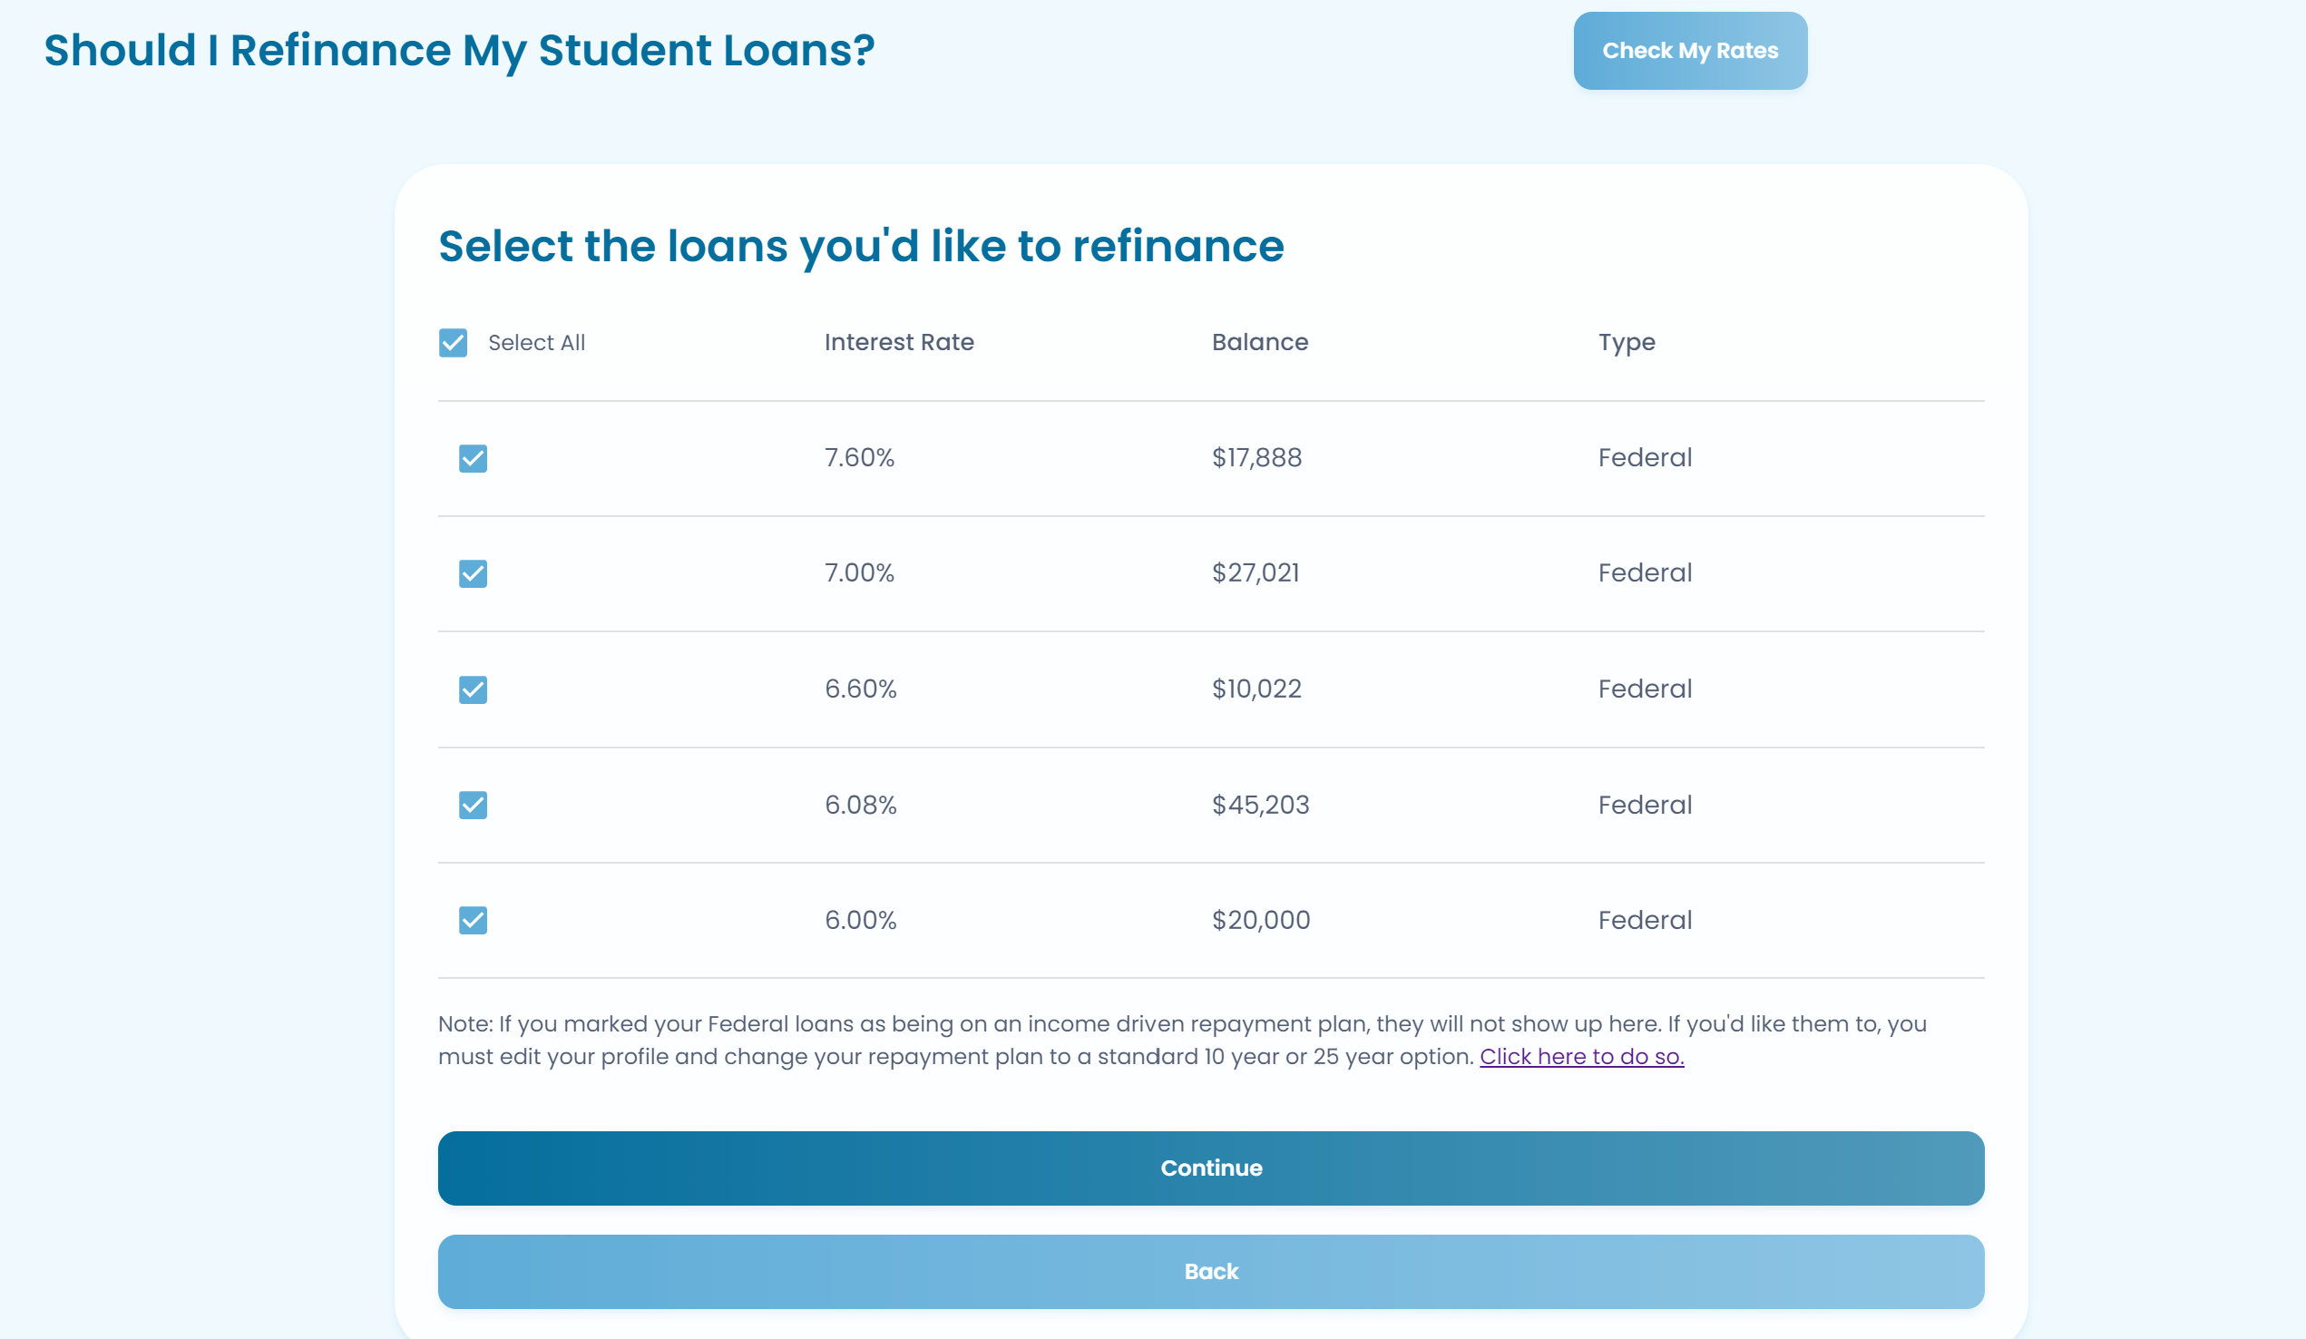Toggle the 6.60% loan checkbox
The width and height of the screenshot is (2306, 1339).
coord(474,689)
